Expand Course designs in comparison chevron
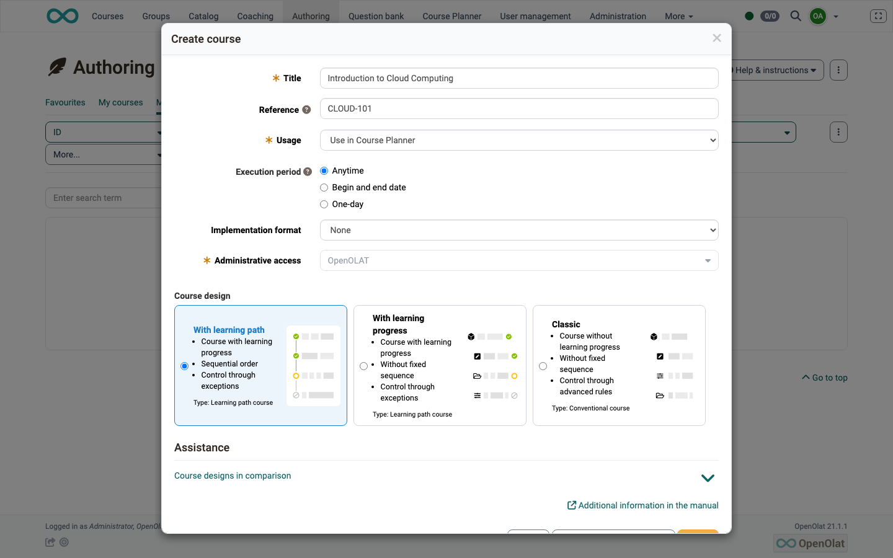Viewport: 893px width, 558px height. pos(708,478)
